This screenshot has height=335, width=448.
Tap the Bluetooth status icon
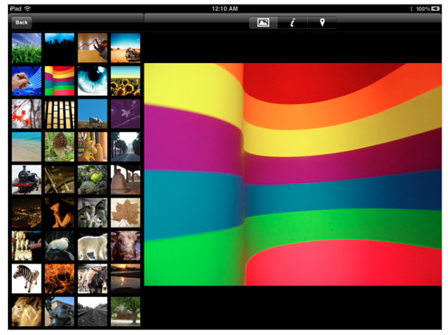[411, 9]
